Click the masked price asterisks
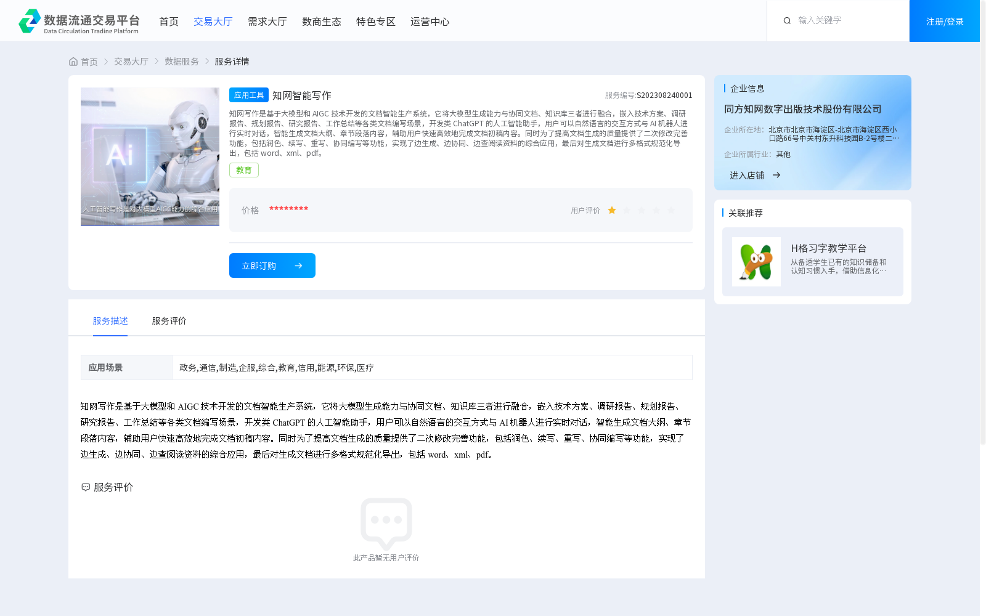This screenshot has width=986, height=616. coord(288,209)
